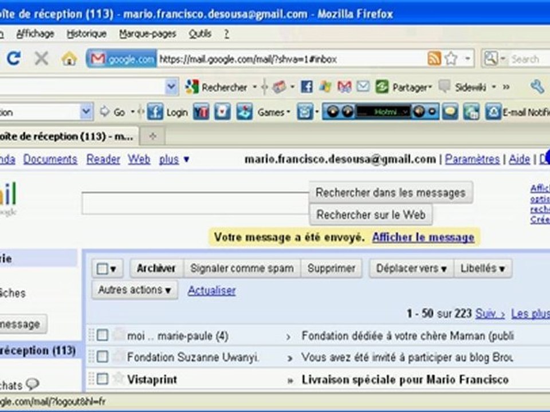Open the Déplacer vers dropdown
Image resolution: width=550 pixels, height=412 pixels.
tap(411, 268)
